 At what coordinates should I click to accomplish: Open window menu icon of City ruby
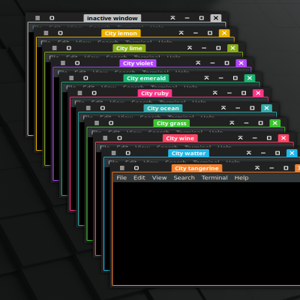click(79, 93)
